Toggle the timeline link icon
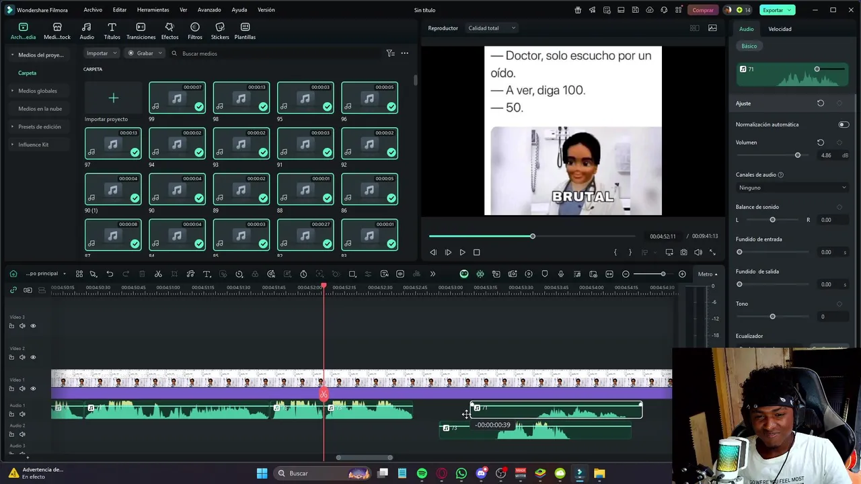This screenshot has height=484, width=861. point(13,290)
